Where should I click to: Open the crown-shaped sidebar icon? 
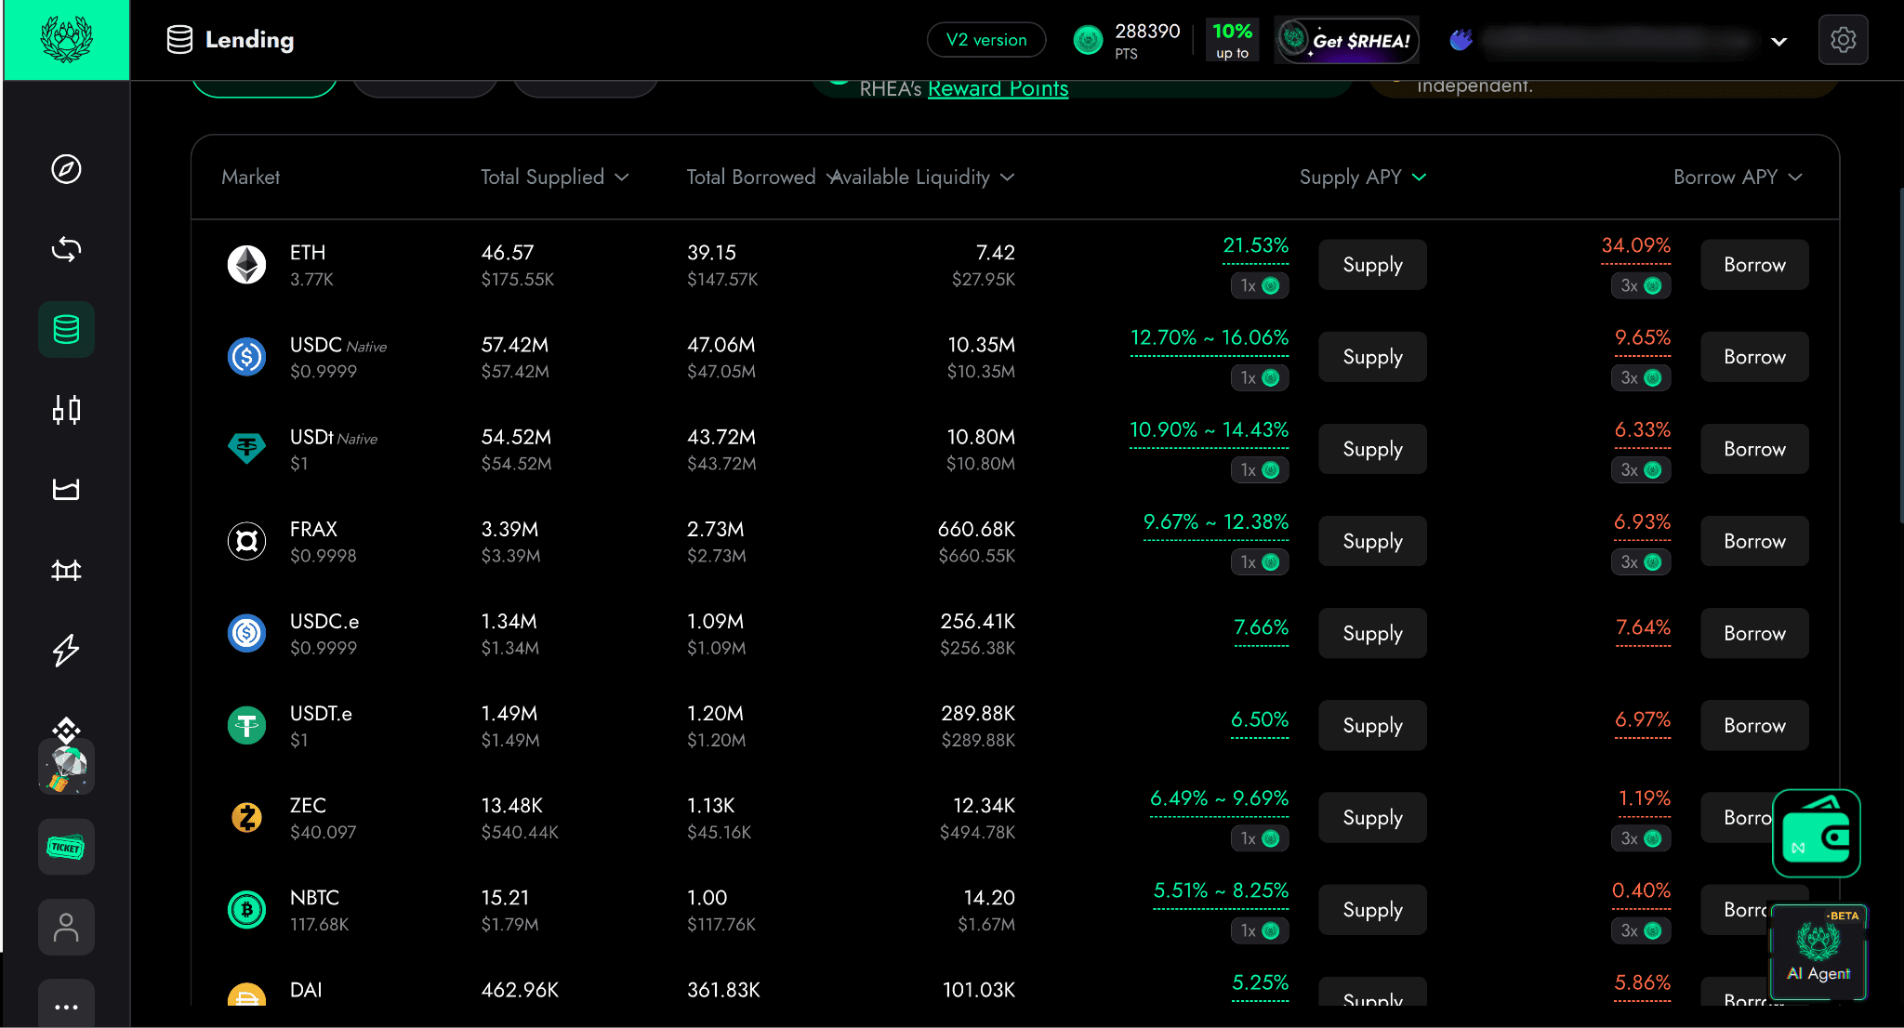pos(66,490)
